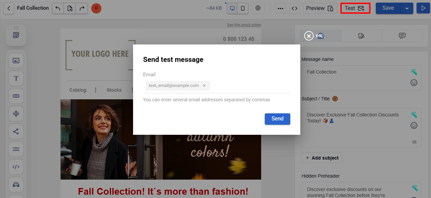The width and height of the screenshot is (431, 198).
Task: Select the Social share block in the sidebar
Action: pyautogui.click(x=16, y=131)
